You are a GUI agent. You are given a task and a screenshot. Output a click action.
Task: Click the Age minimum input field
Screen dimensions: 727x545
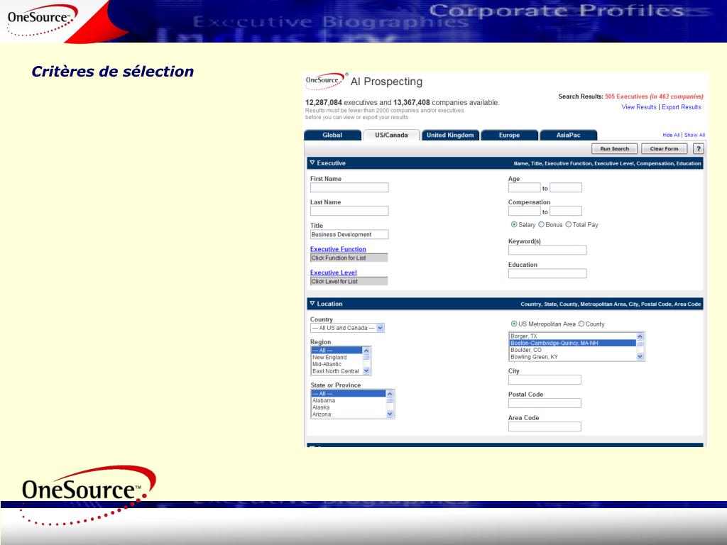525,187
